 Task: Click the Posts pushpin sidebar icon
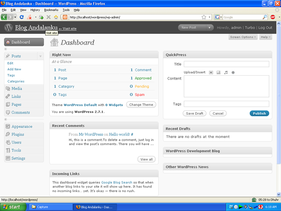[x=8, y=56]
